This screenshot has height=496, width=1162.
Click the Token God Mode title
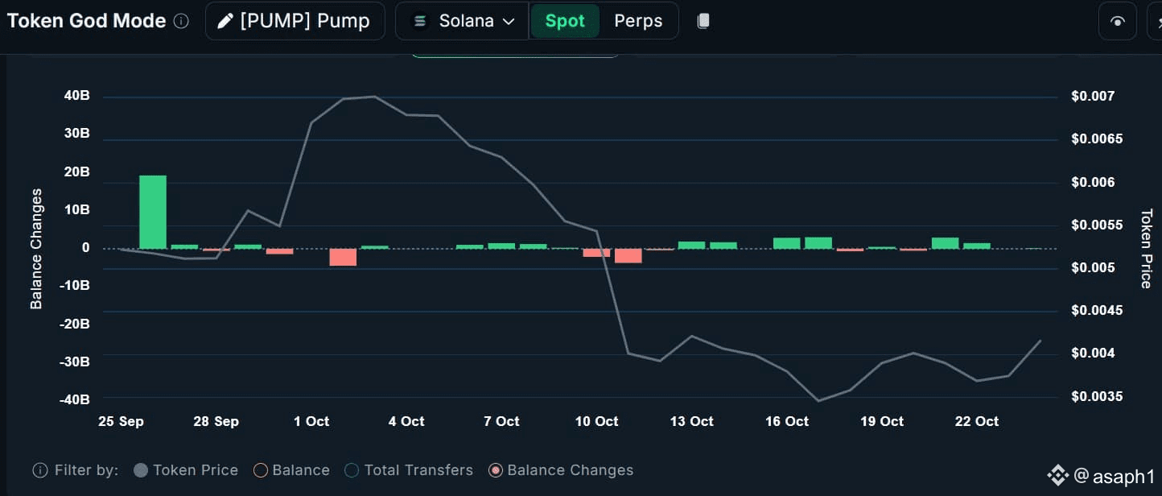tap(86, 21)
